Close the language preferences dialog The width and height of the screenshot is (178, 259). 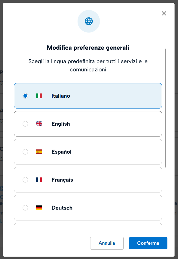tap(164, 13)
